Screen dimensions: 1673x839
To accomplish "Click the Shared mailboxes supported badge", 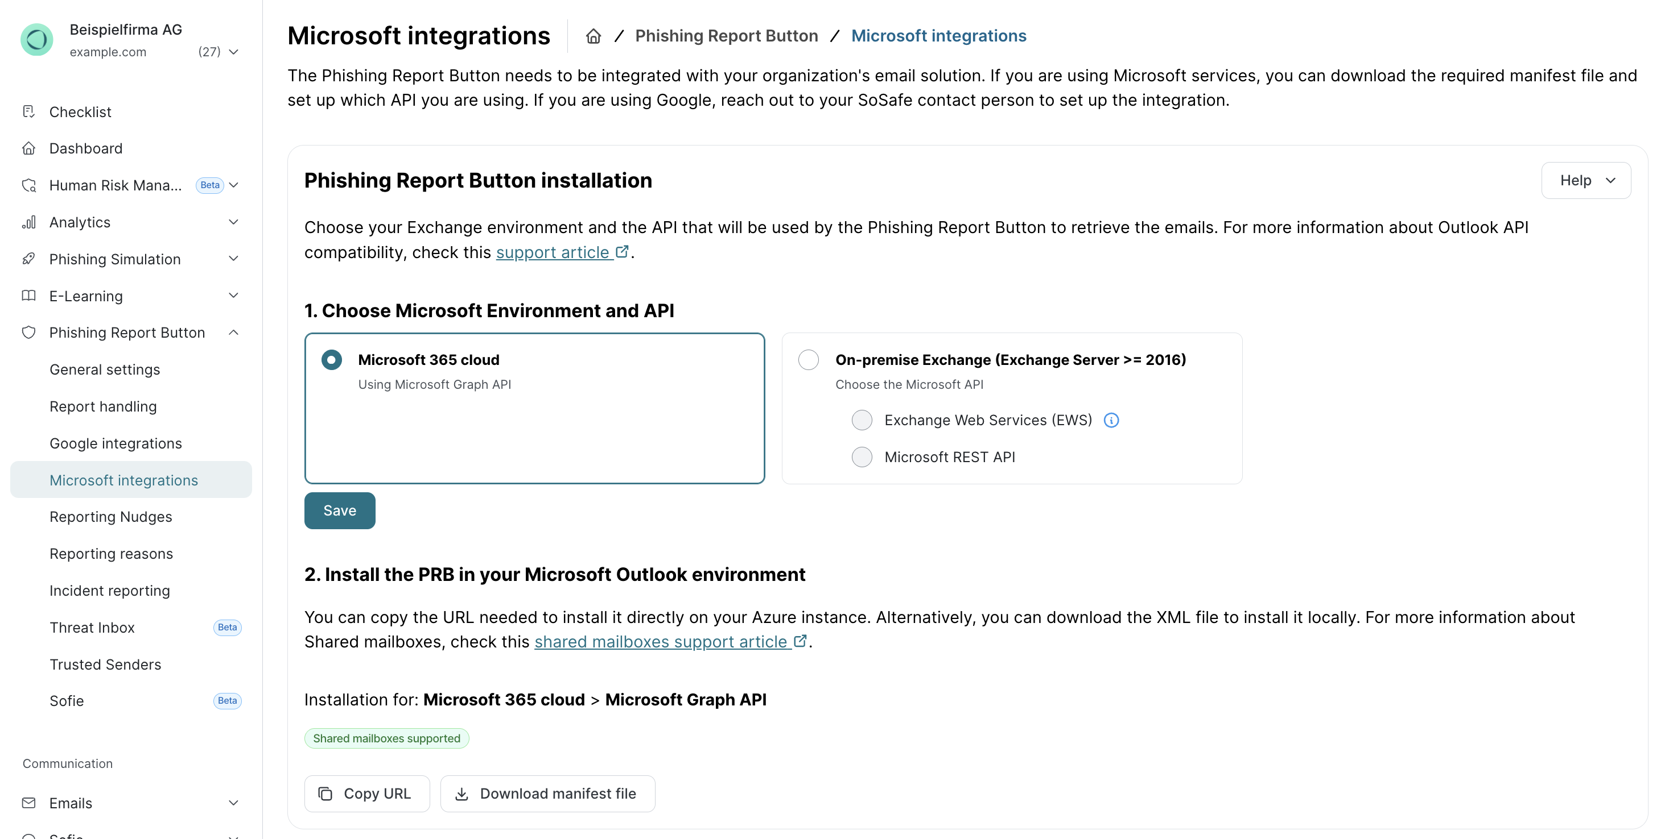I will pyautogui.click(x=386, y=738).
